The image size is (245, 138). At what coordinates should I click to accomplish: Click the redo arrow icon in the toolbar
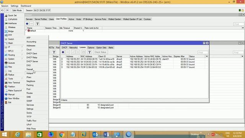tap(7, 10)
